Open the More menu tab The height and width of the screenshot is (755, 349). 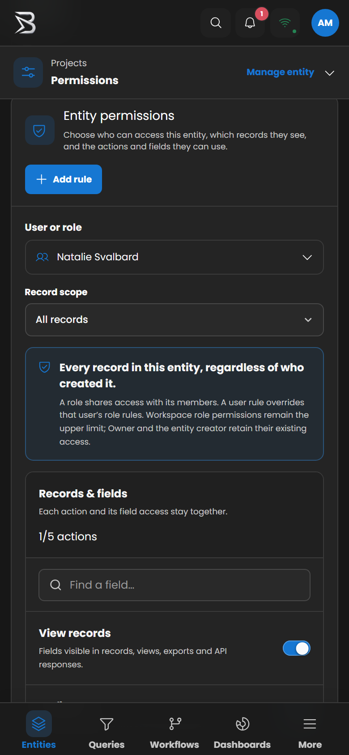310,730
